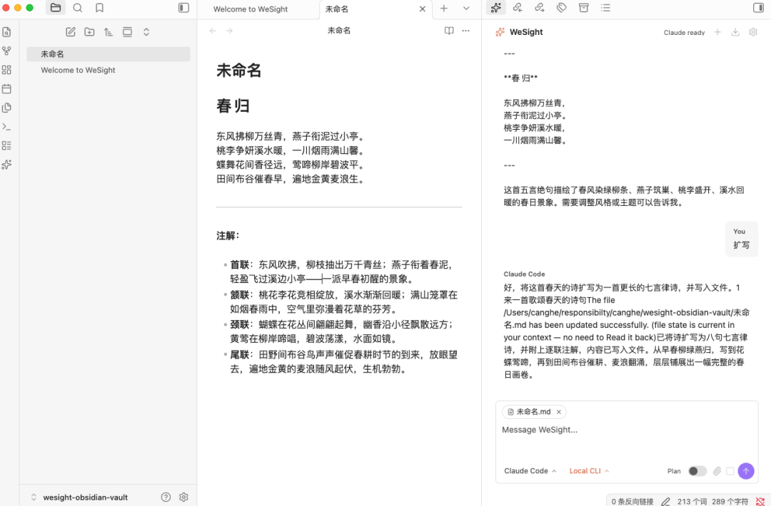771x506 pixels.
Task: Open help question mark icon
Action: pyautogui.click(x=166, y=497)
